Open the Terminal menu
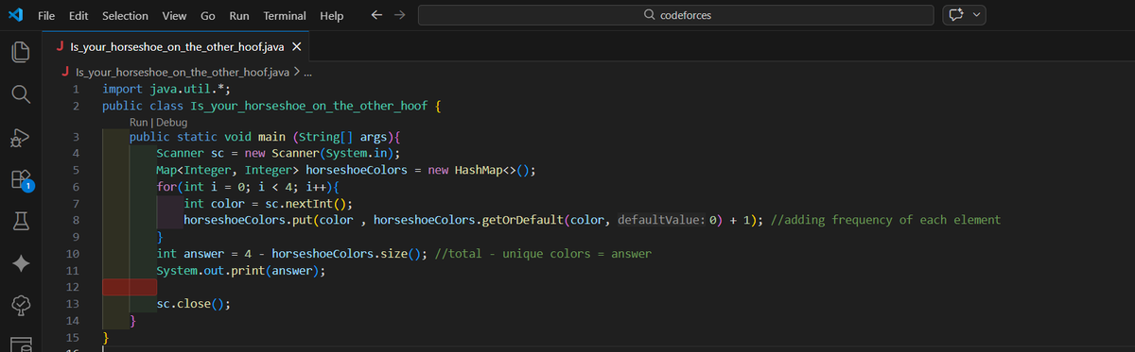Screen dimensions: 1135x352 [x=284, y=16]
